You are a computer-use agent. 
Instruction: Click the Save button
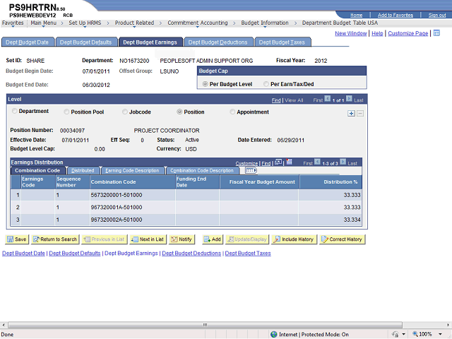point(17,239)
